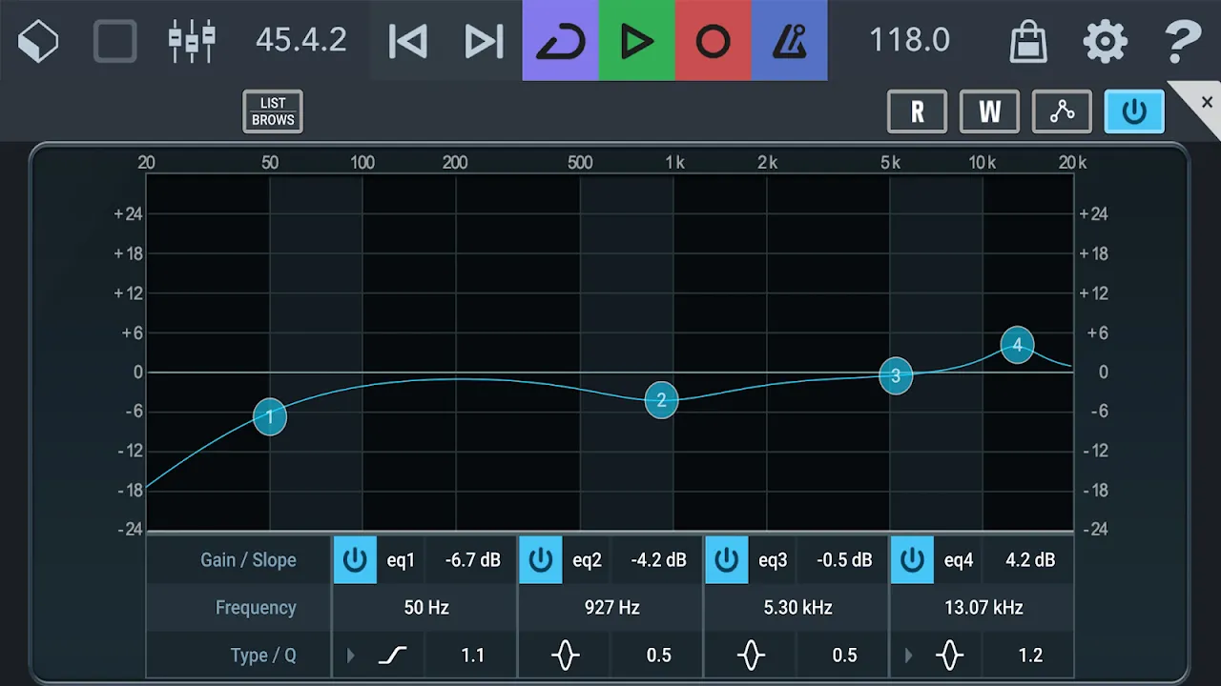The width and height of the screenshot is (1221, 686).
Task: Open eq2 bell filter type selector
Action: pyautogui.click(x=566, y=656)
